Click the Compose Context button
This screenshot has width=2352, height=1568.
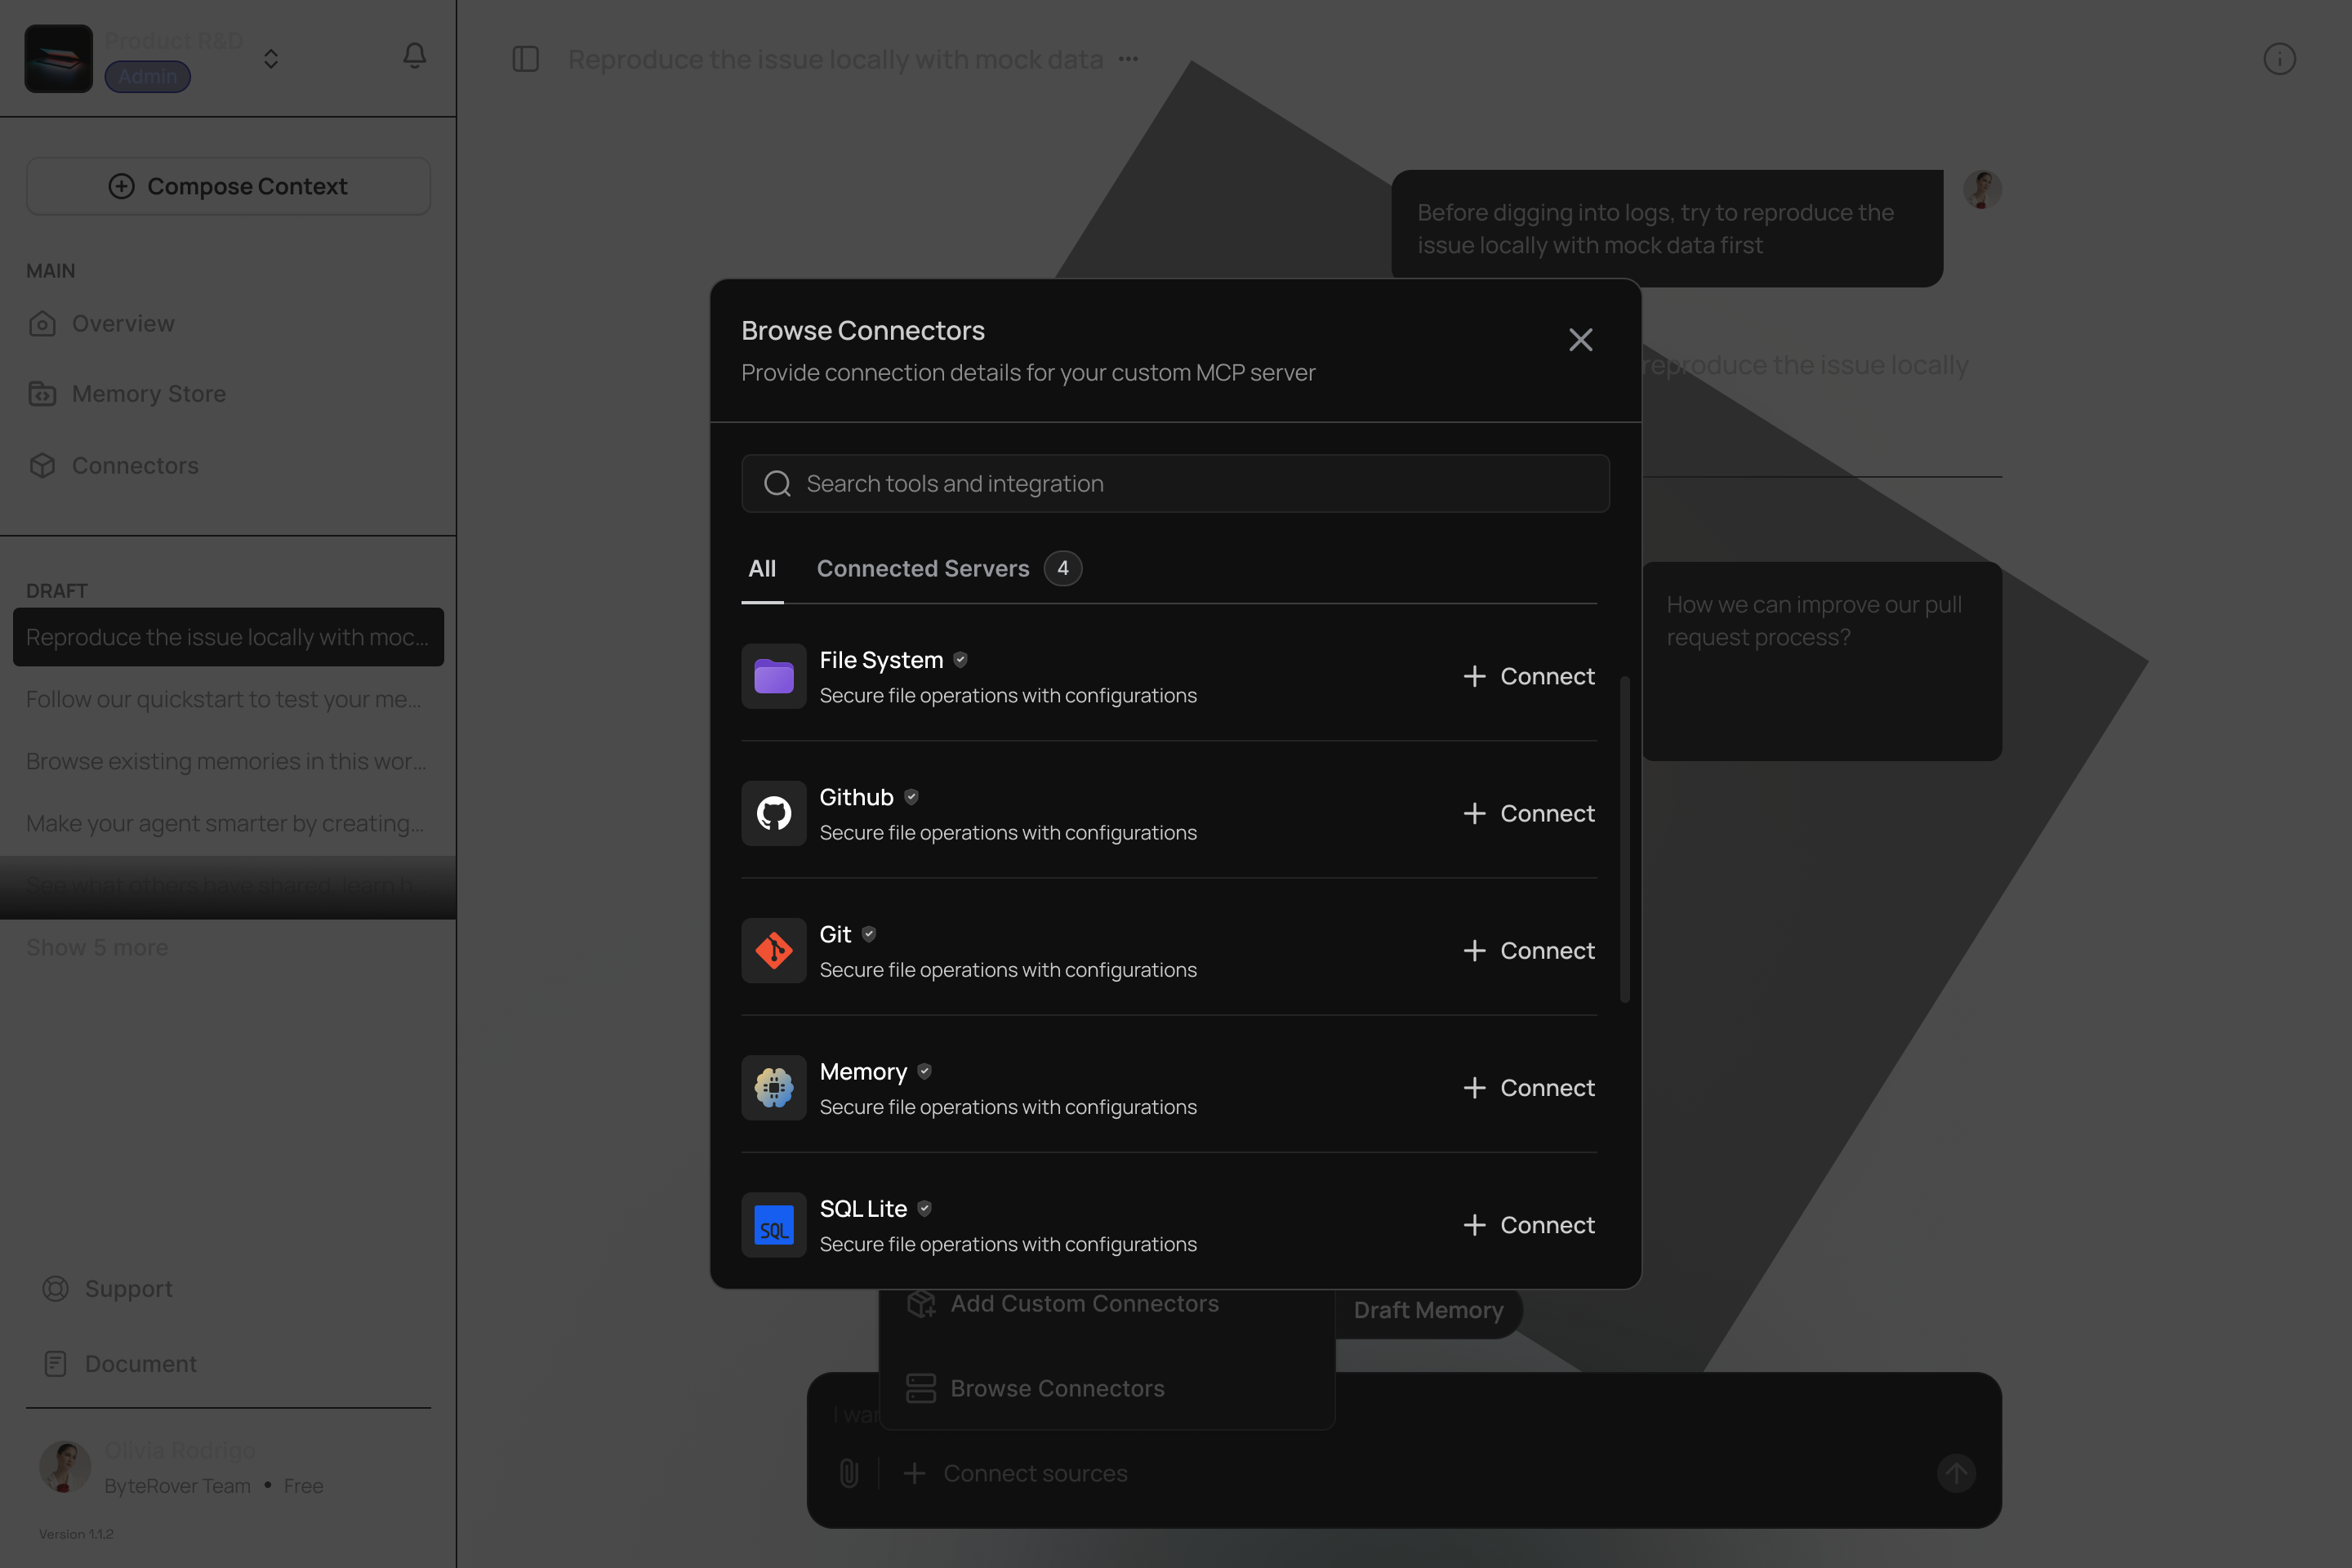click(228, 185)
